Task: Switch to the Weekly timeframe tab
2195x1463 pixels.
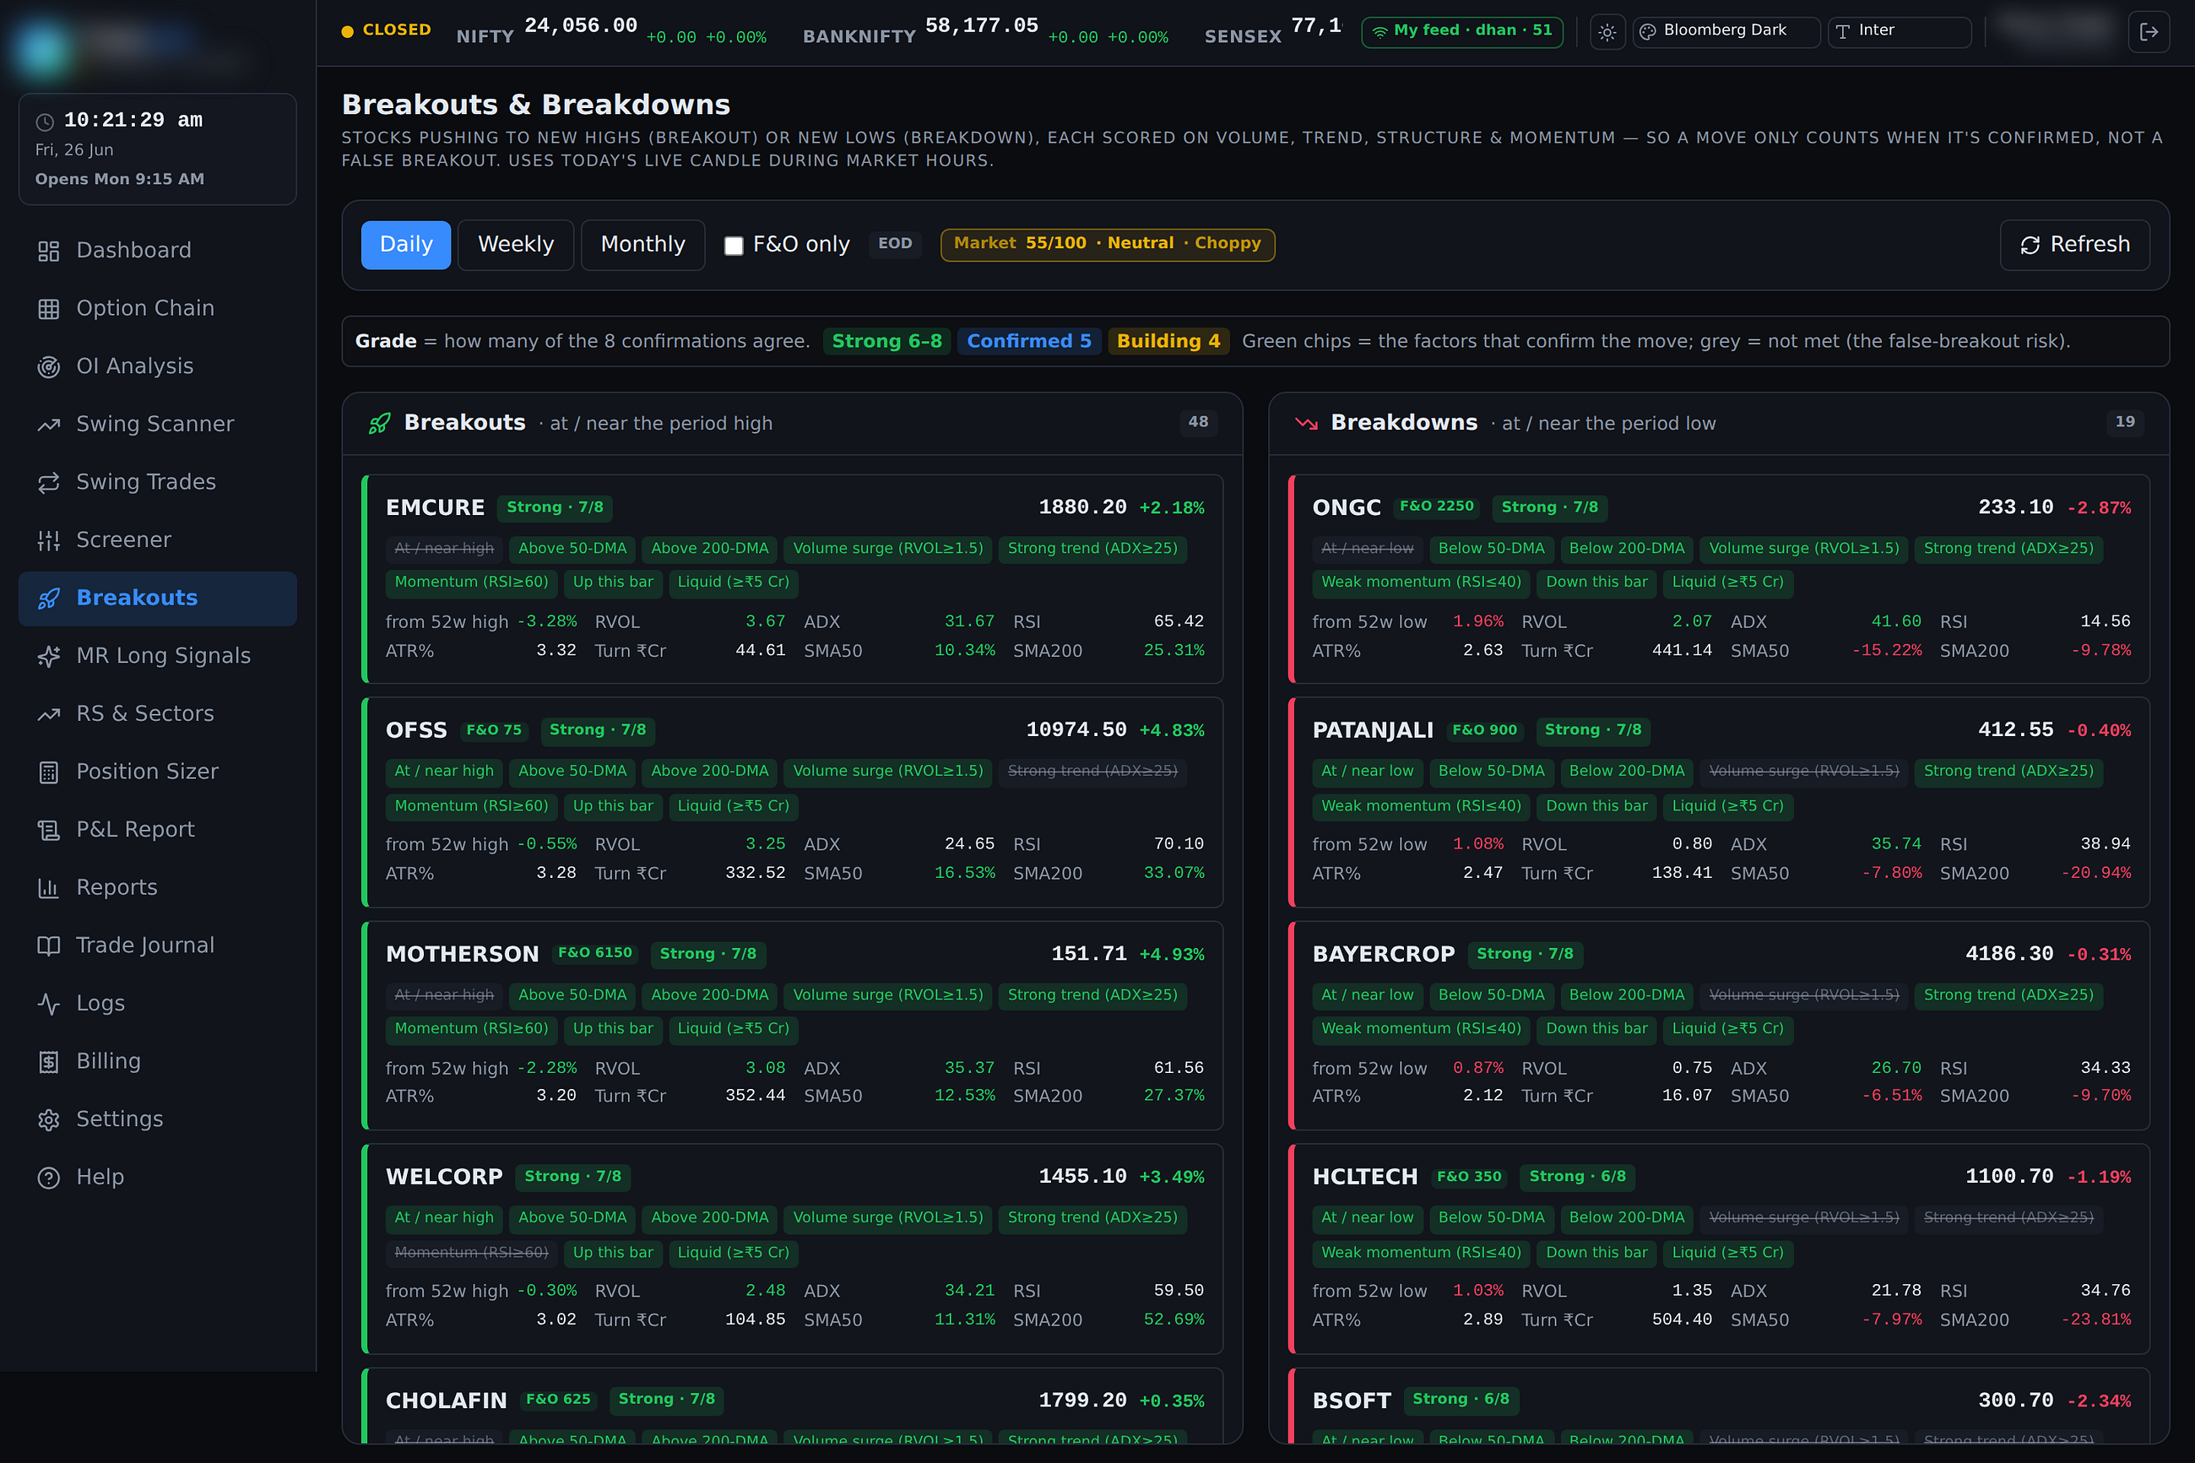Action: [516, 245]
